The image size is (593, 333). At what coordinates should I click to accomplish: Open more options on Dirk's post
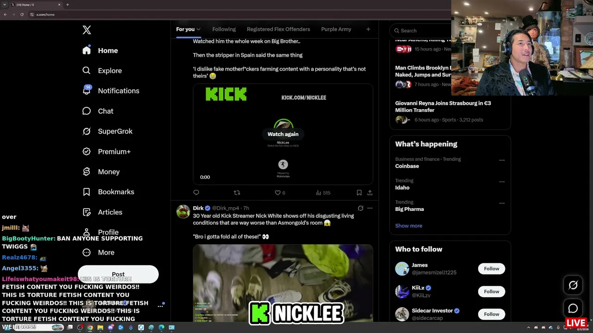[370, 208]
